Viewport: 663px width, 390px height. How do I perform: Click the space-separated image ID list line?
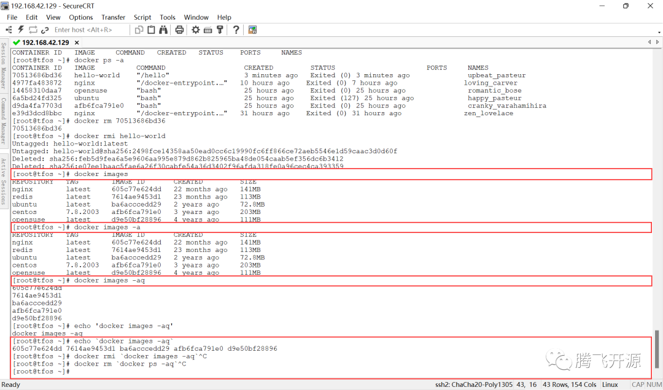(x=145, y=348)
